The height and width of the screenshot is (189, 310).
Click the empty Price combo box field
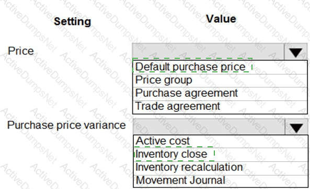click(x=209, y=52)
